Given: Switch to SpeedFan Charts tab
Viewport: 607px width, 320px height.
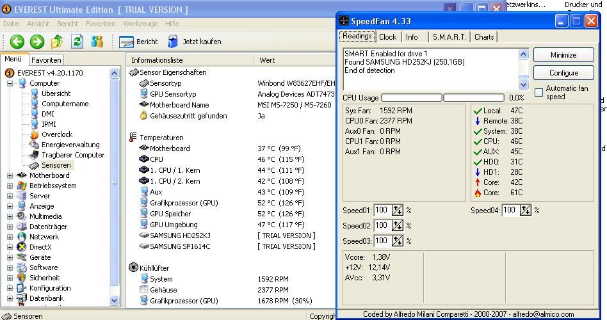Looking at the screenshot, I should coord(484,36).
